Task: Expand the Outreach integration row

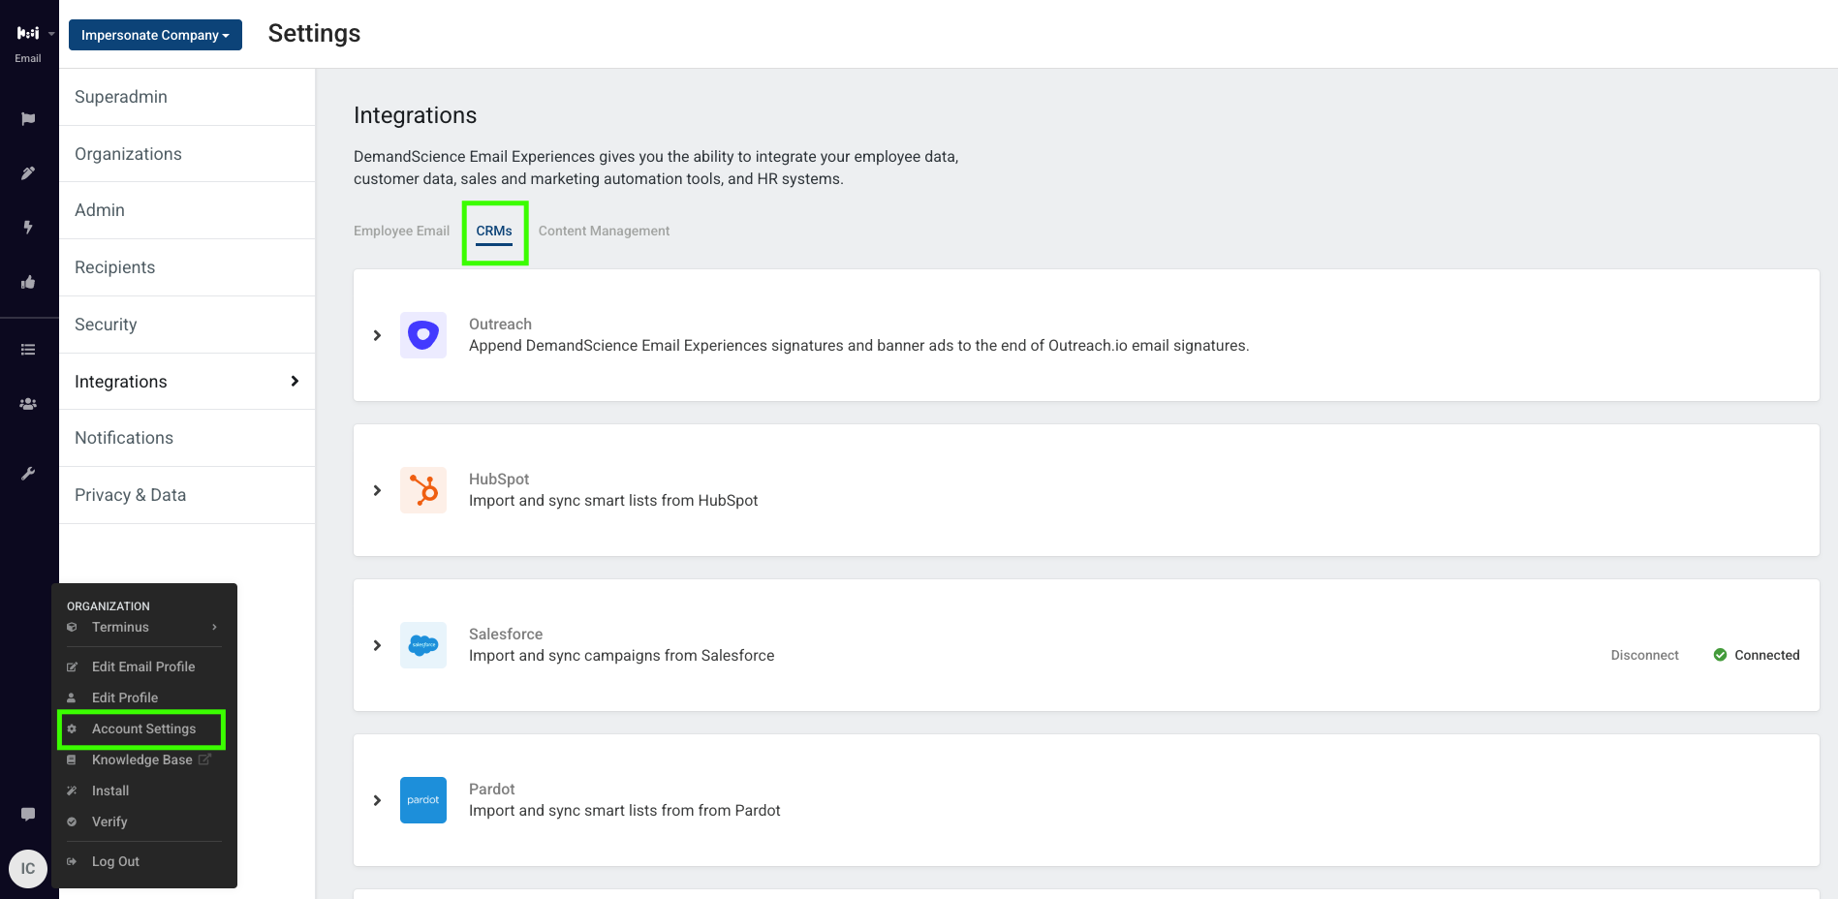Action: coord(377,335)
